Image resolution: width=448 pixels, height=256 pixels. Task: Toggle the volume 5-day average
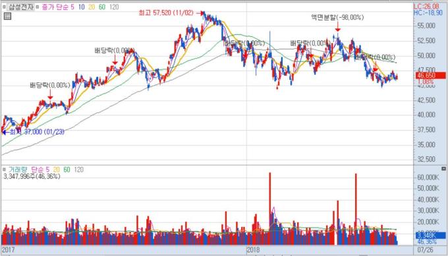(47, 170)
